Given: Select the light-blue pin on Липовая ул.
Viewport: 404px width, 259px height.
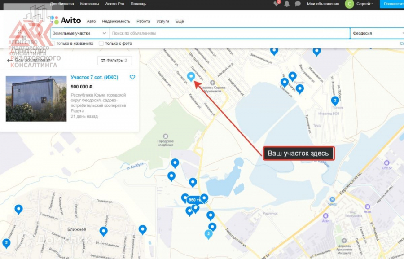Looking at the screenshot, I should tap(191, 77).
